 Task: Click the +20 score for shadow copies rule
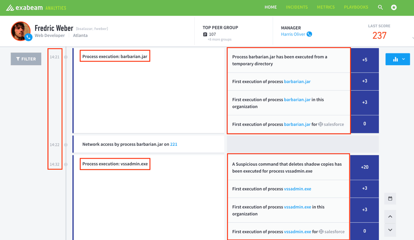[x=365, y=167]
